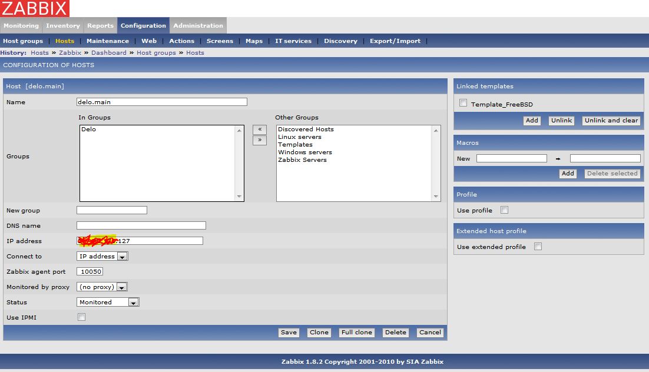The height and width of the screenshot is (372, 649).
Task: Click the Clone button
Action: click(319, 333)
